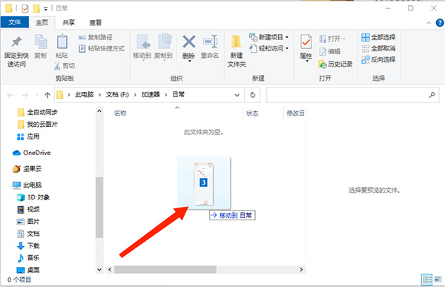Select 此电脑 in the navigation pane
This screenshot has height=287, width=445.
point(27,185)
